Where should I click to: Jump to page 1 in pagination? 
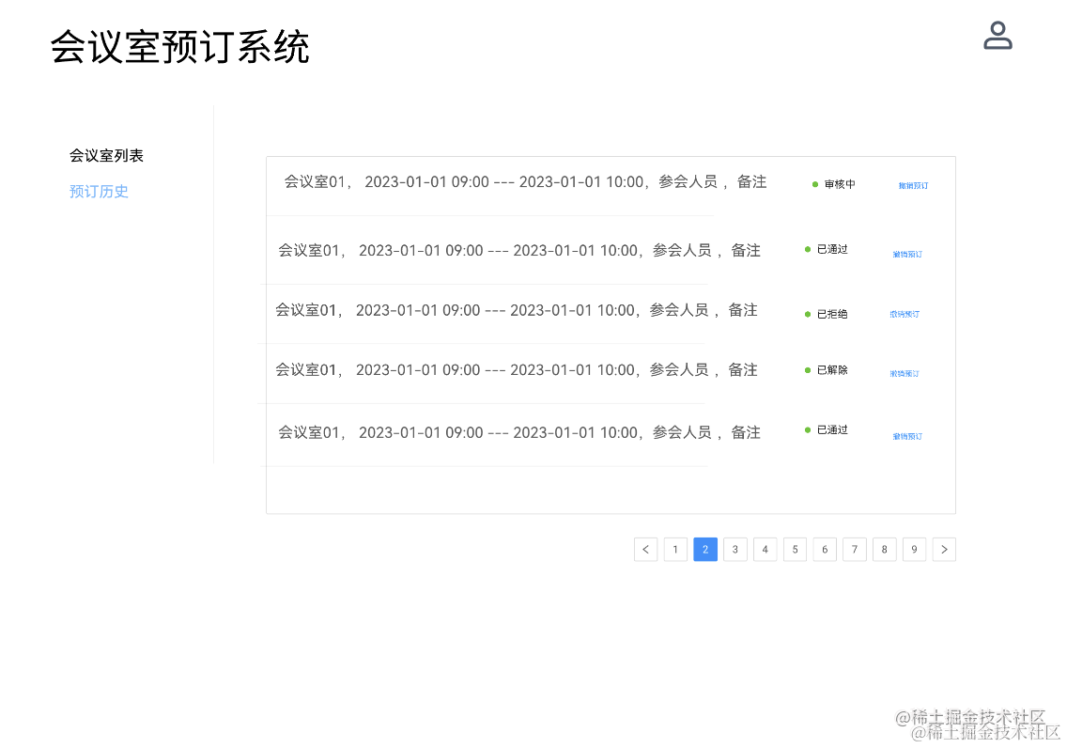(x=675, y=550)
